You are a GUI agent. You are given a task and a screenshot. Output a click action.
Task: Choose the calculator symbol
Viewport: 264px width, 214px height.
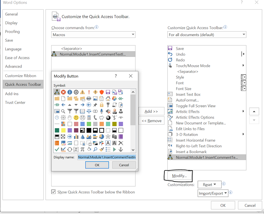click(x=89, y=118)
